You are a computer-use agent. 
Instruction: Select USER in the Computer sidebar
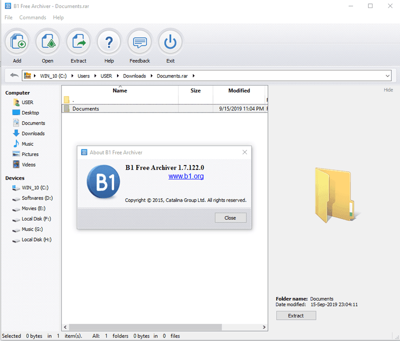23,102
